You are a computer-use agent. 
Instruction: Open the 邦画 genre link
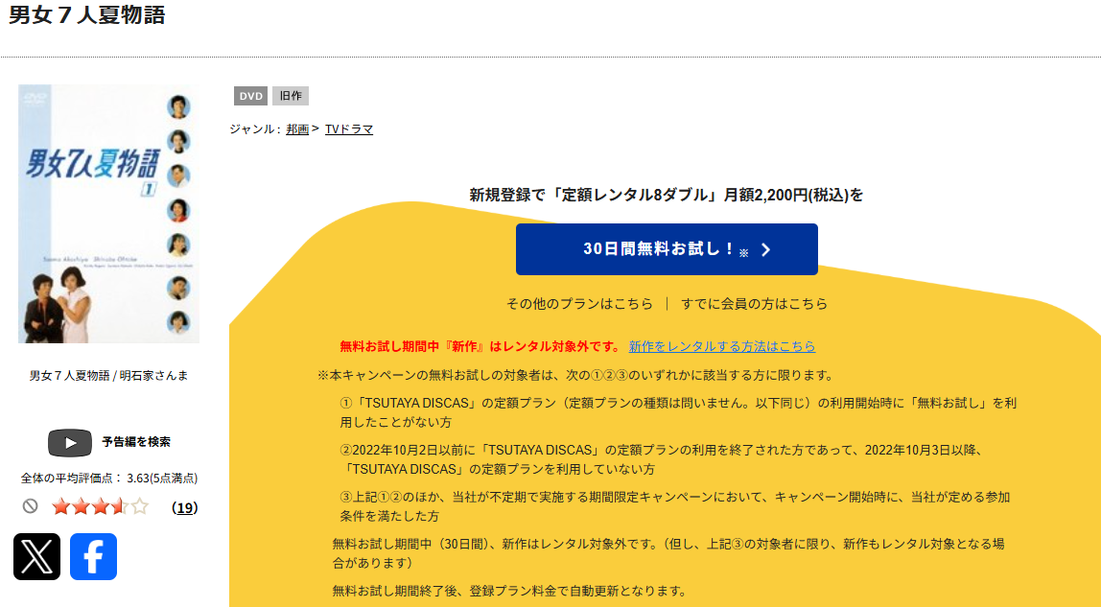[x=297, y=129]
